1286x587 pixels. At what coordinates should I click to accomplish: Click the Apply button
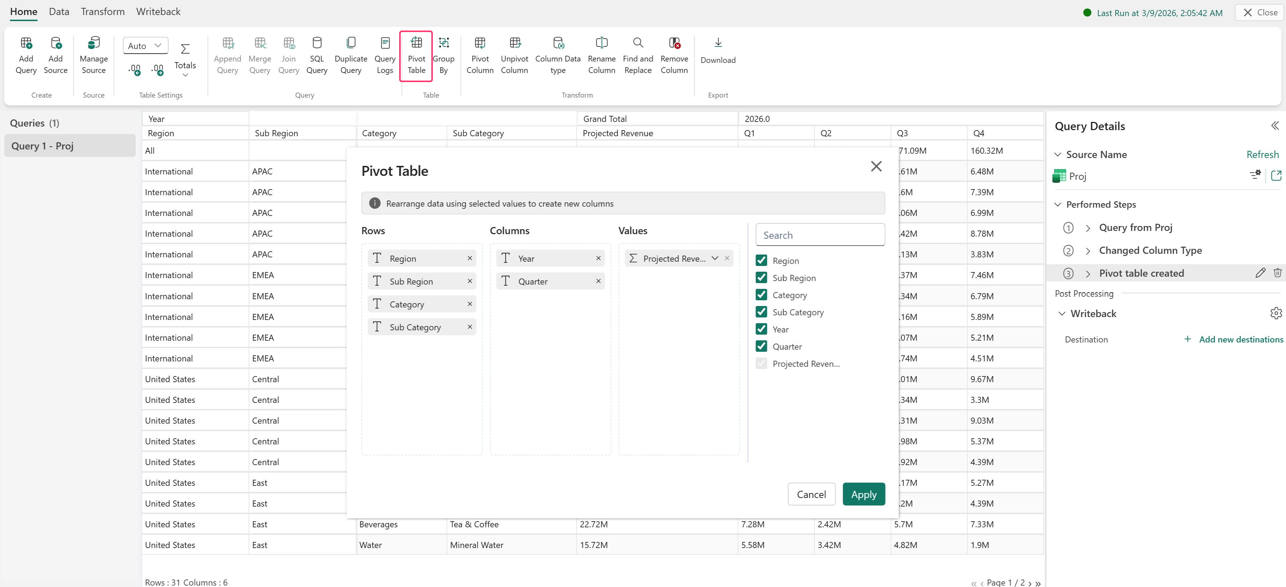[863, 494]
